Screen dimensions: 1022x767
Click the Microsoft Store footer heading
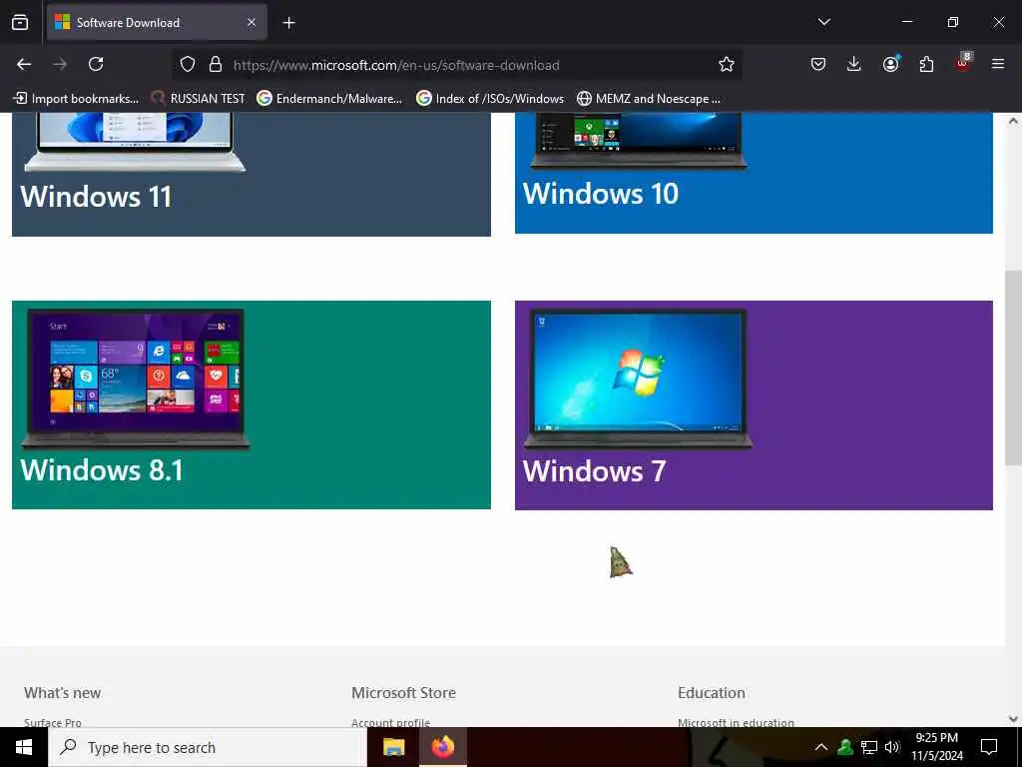tap(403, 693)
